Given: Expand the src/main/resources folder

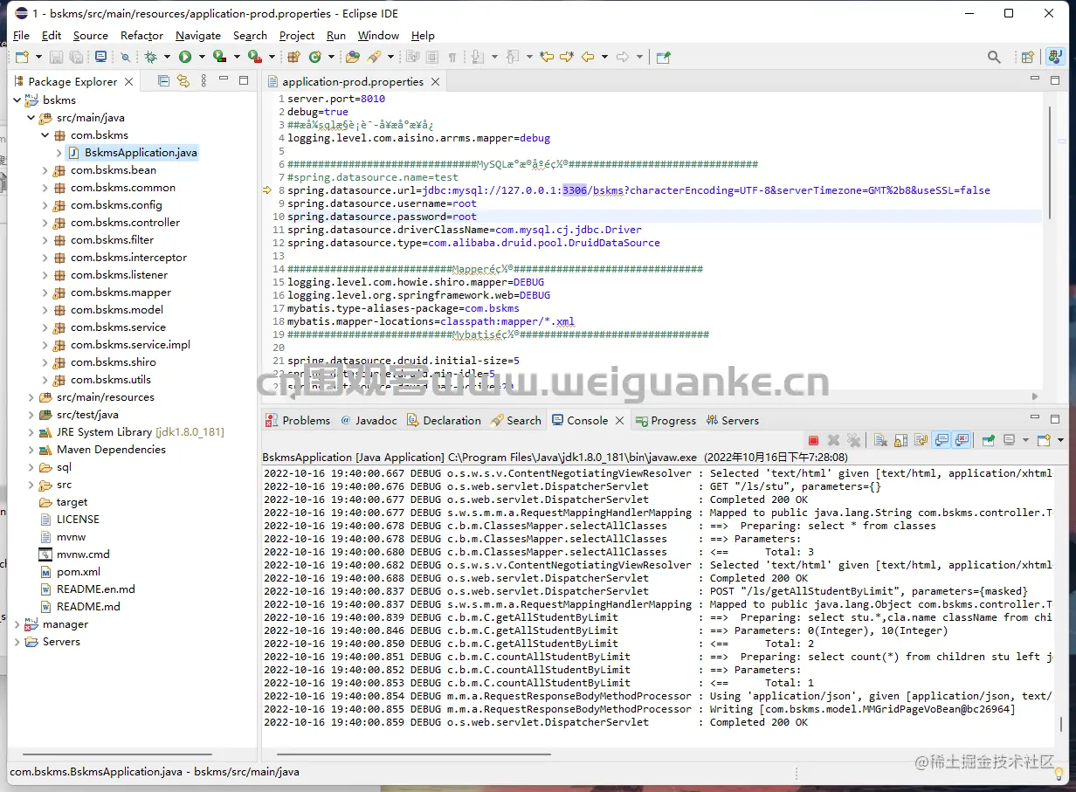Looking at the screenshot, I should click(x=31, y=397).
